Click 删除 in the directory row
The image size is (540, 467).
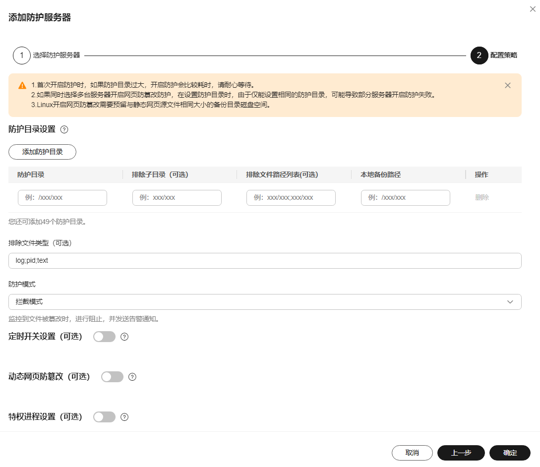tap(482, 198)
